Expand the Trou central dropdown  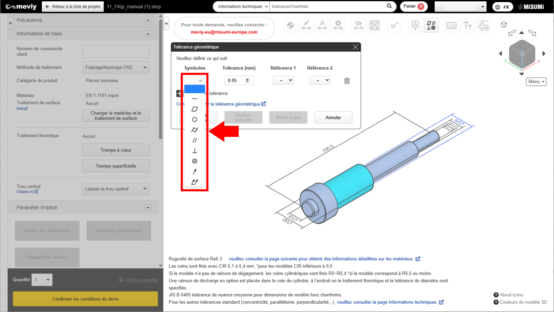[116, 189]
